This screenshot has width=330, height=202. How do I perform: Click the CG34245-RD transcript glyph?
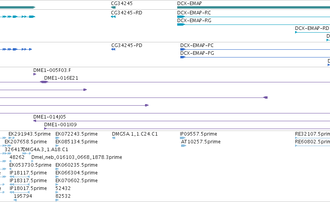(113, 17)
